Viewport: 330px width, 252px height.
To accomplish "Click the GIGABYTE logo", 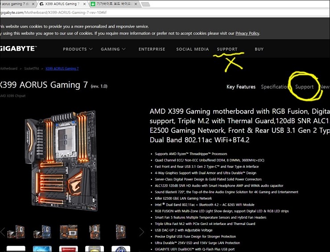I will (18, 49).
